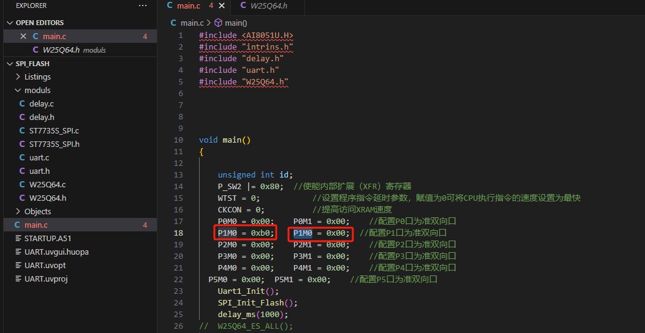Screen dimensions: 645x333
Task: Click Uart1_Init() call
Action: tap(249, 291)
